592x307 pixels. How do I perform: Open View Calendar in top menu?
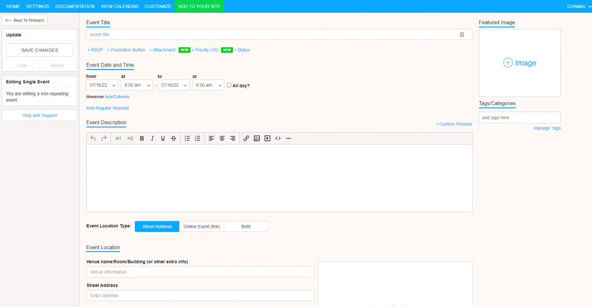coord(120,6)
